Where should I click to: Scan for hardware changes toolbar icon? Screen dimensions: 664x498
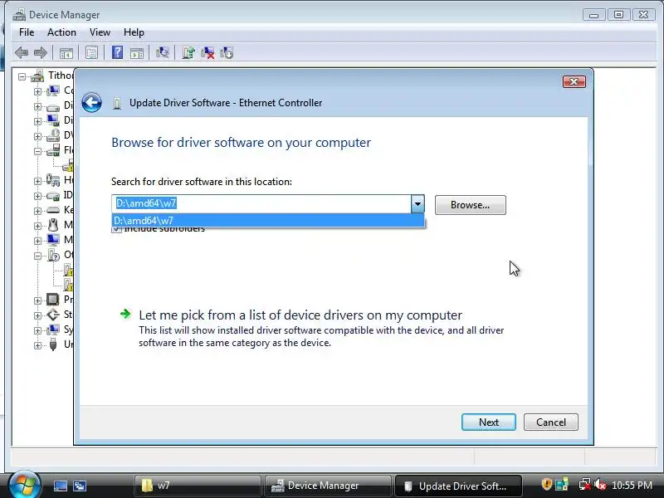162,52
